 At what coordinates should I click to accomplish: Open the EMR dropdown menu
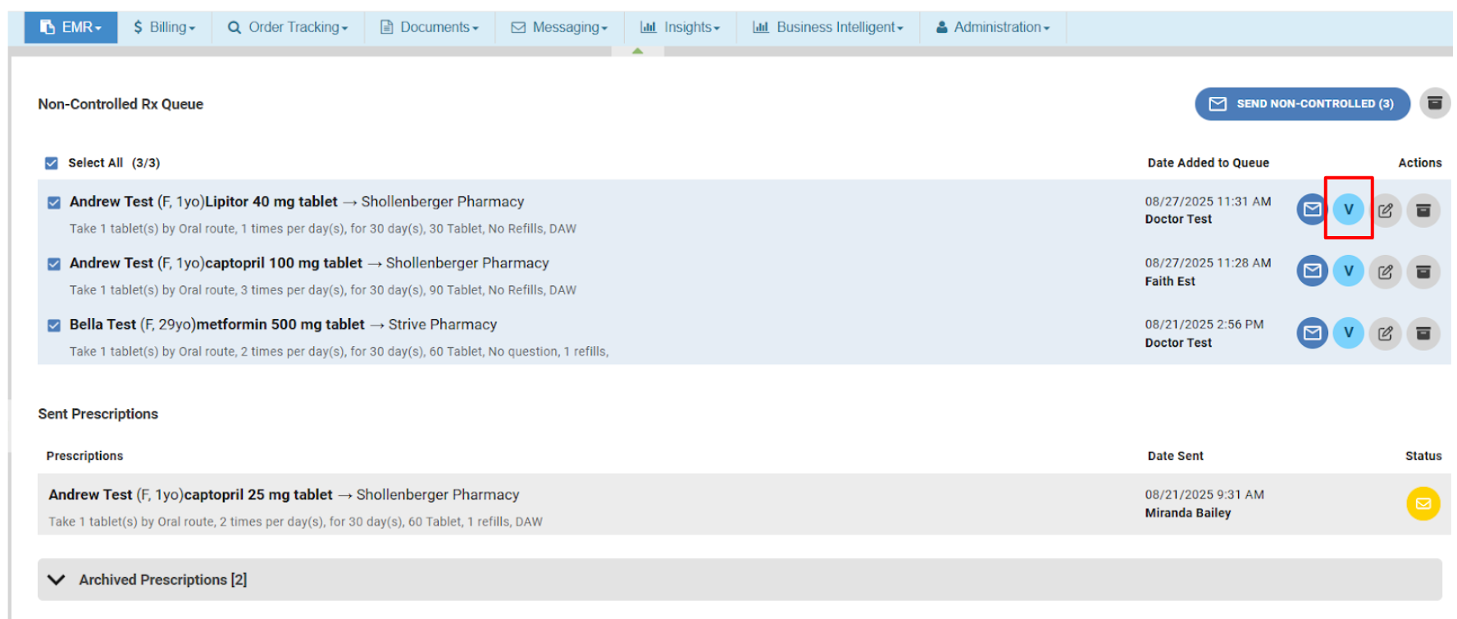pos(71,27)
